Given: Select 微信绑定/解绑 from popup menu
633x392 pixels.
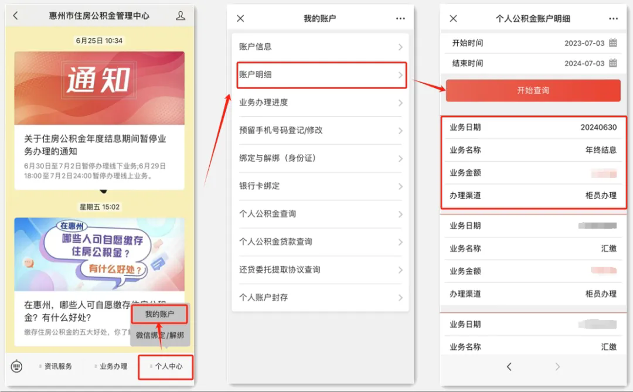Looking at the screenshot, I should tap(159, 335).
